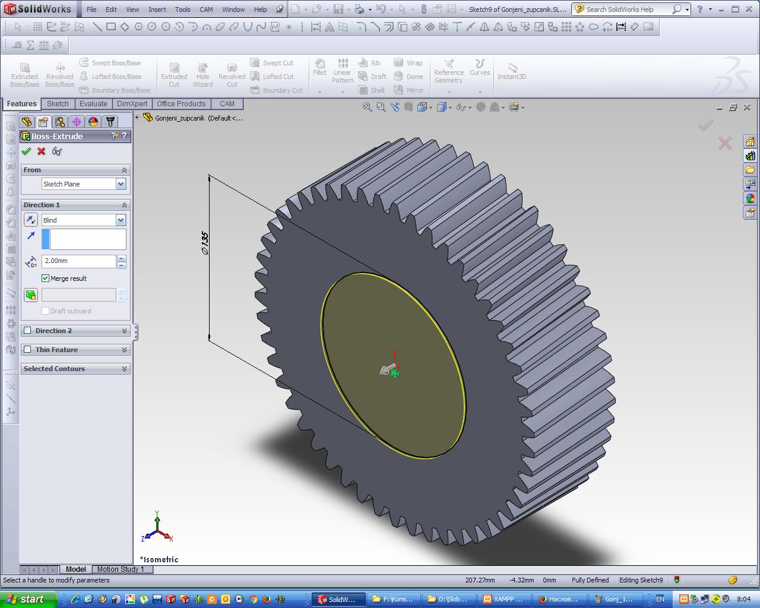Click the Search SolidWorks Help field
Screen dimensions: 760x608
click(628, 9)
